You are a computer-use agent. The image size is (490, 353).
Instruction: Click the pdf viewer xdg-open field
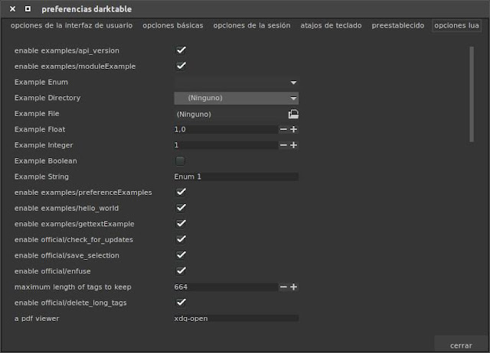[237, 319]
